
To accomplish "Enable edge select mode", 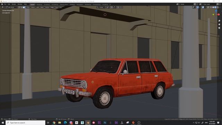I will [x=22, y=7].
